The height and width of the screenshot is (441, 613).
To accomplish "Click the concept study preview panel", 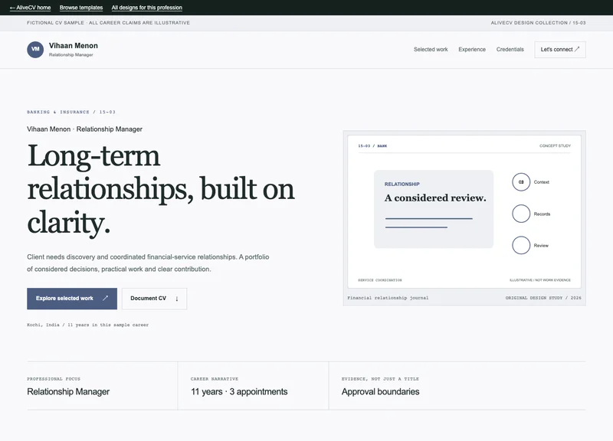I will [x=464, y=211].
